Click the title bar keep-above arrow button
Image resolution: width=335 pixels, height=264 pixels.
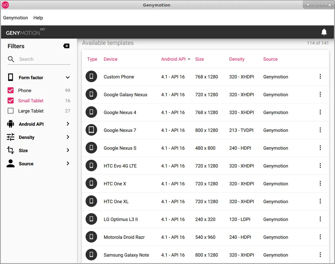pos(308,5)
